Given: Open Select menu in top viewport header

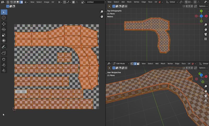Looking at the screenshot, I should pyautogui.click(x=116, y=2).
